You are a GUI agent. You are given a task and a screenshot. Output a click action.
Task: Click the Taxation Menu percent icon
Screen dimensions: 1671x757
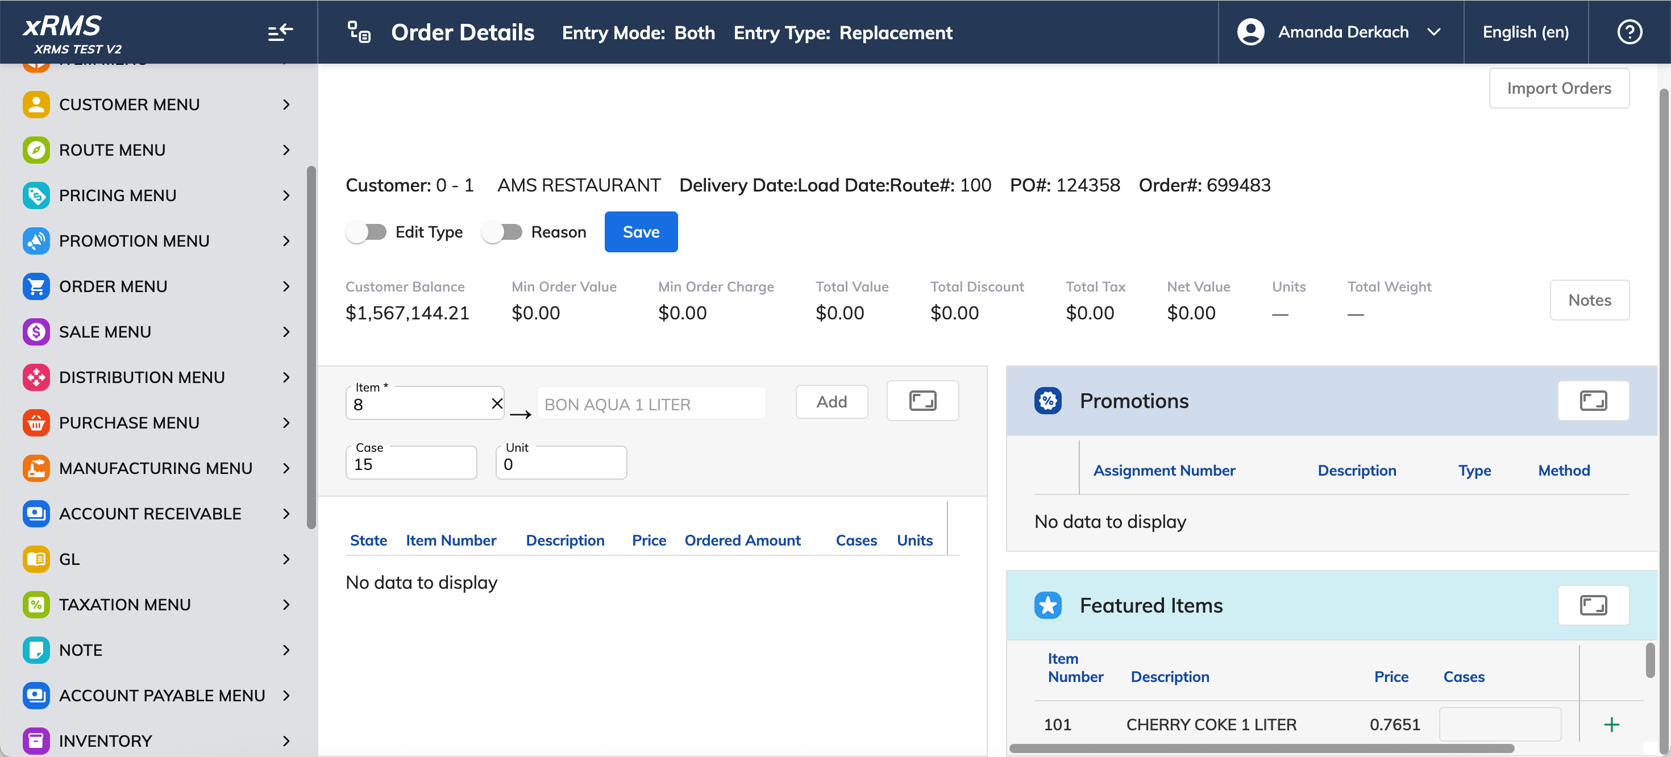[36, 604]
